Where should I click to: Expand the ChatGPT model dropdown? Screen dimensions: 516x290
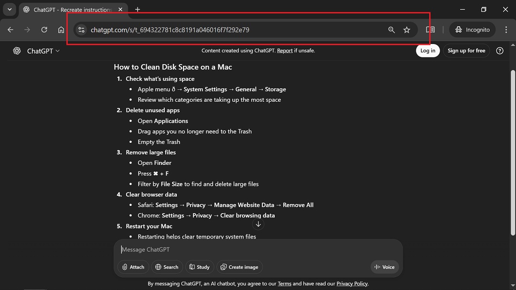pos(57,51)
